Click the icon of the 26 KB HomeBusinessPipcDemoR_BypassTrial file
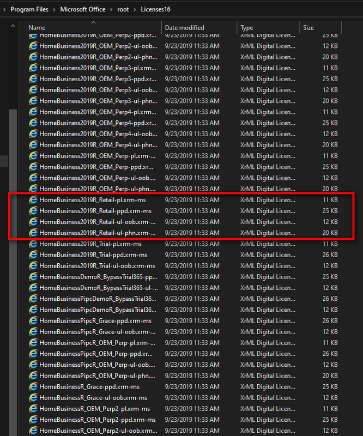The height and width of the screenshot is (436, 363). tap(33, 299)
